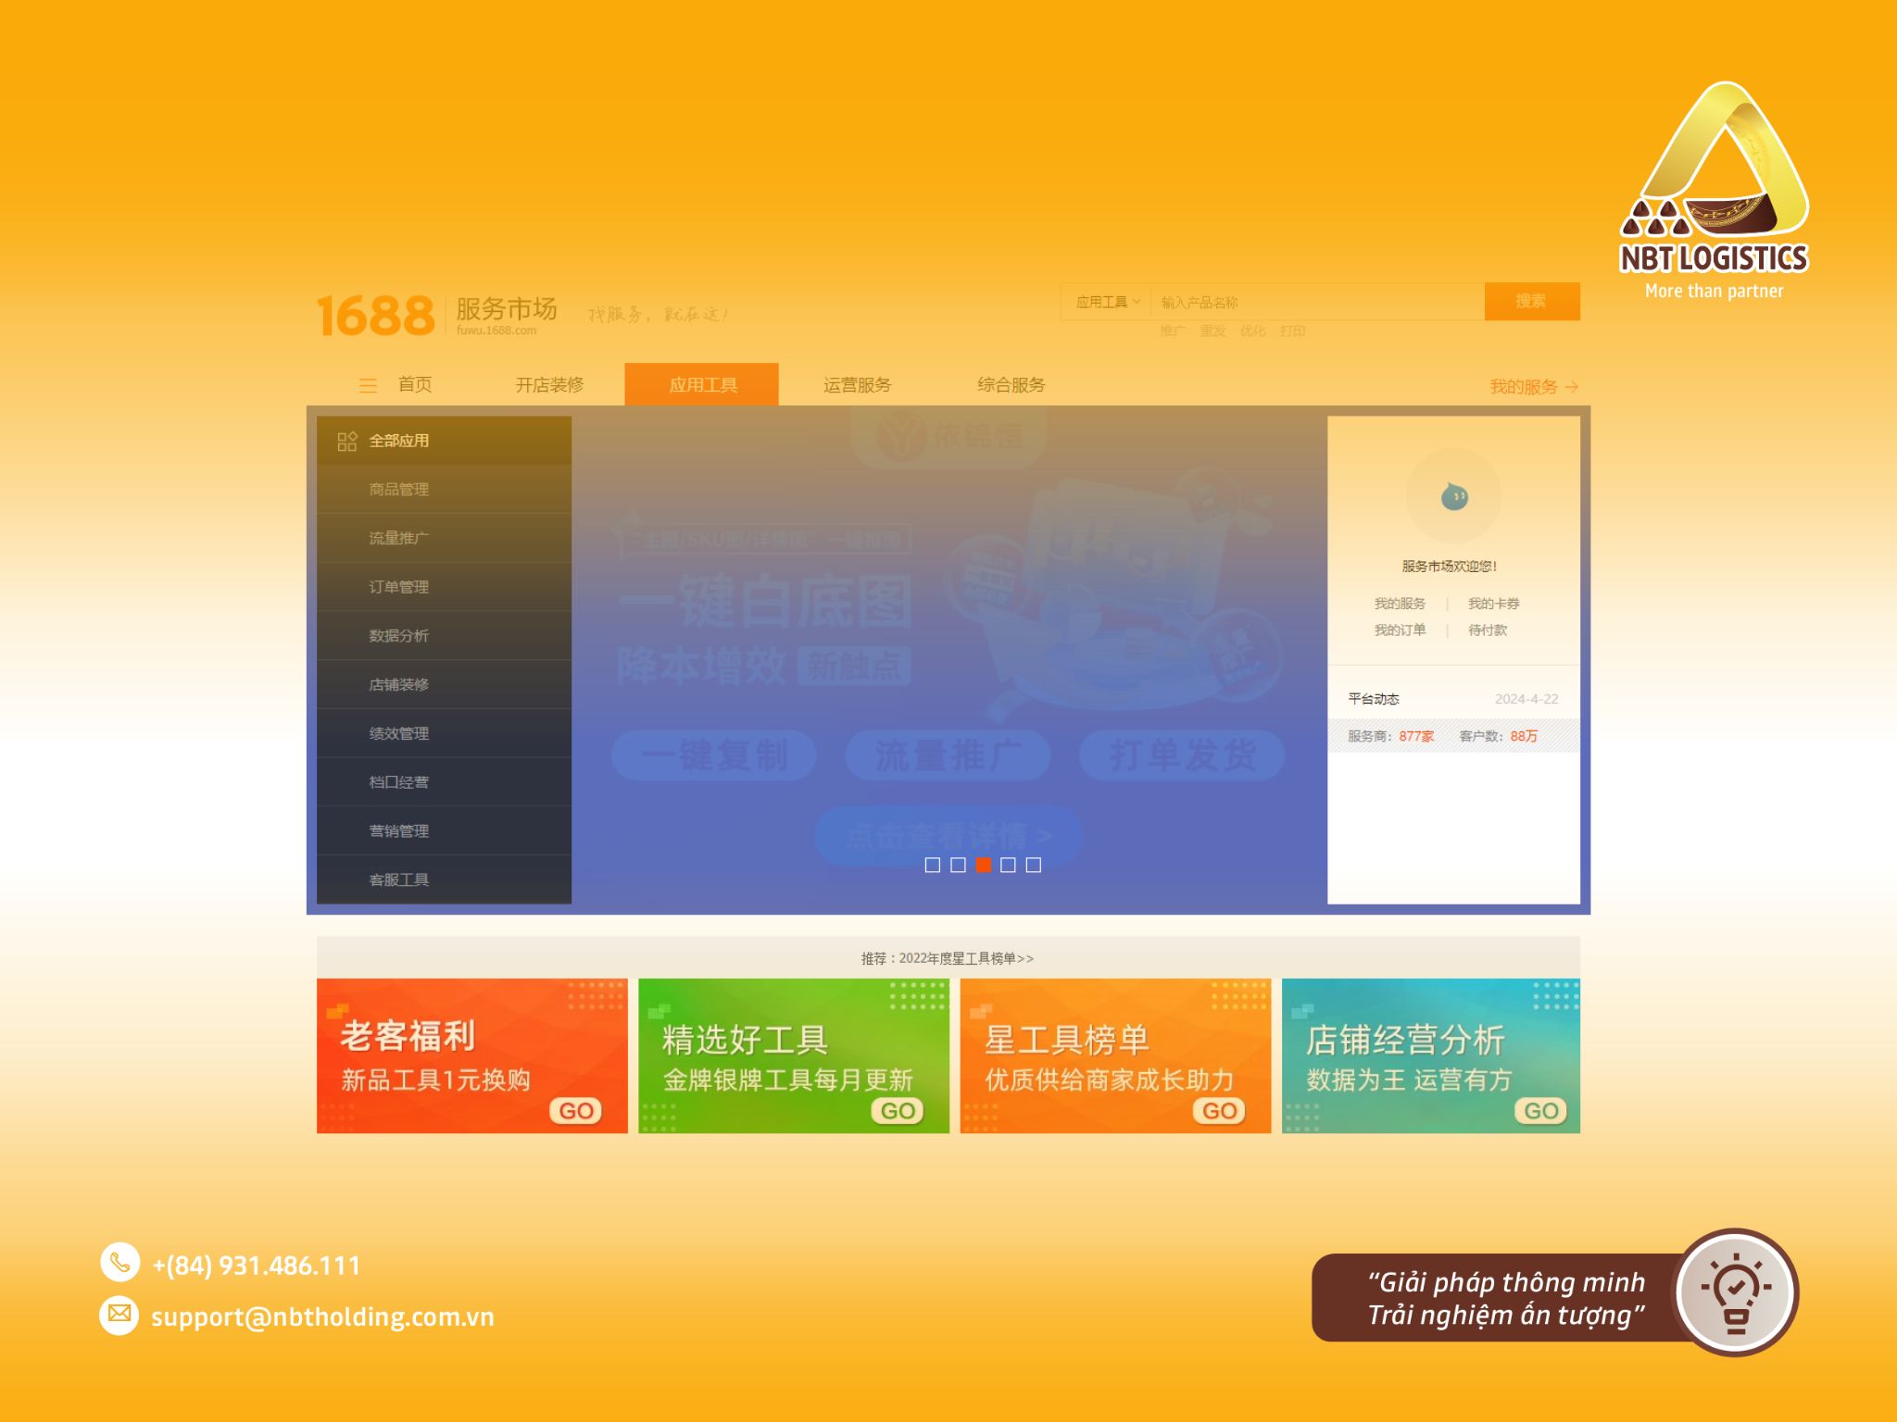Click GO on the 星工具榜单 card
The height and width of the screenshot is (1422, 1897).
(x=1220, y=1111)
